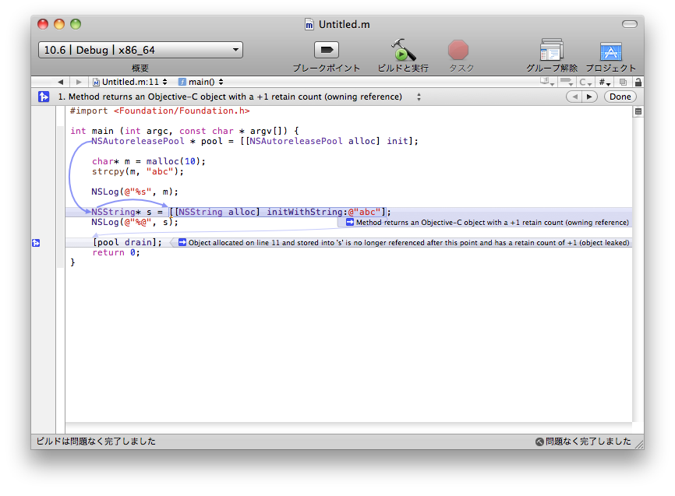Open the analyzer step message popup
675x496 pixels.
(240, 97)
